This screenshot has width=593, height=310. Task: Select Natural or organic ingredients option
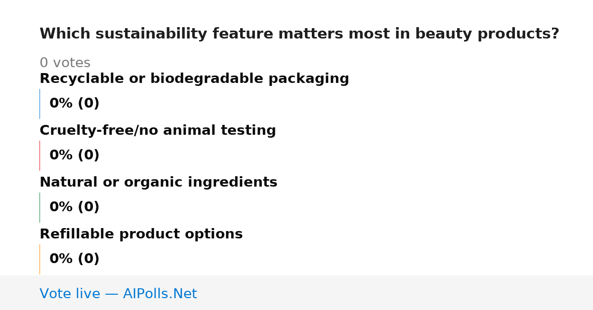(x=158, y=183)
